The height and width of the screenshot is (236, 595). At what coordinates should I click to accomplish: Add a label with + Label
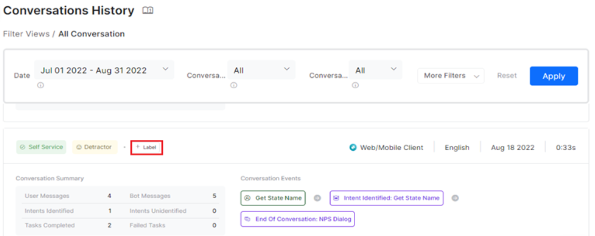tap(147, 148)
